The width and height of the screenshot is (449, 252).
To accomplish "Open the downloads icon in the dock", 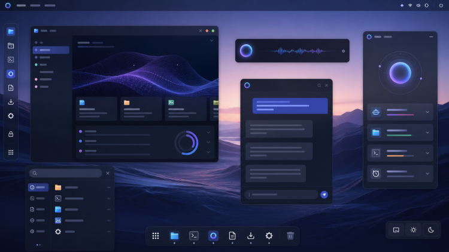I will click(x=251, y=236).
